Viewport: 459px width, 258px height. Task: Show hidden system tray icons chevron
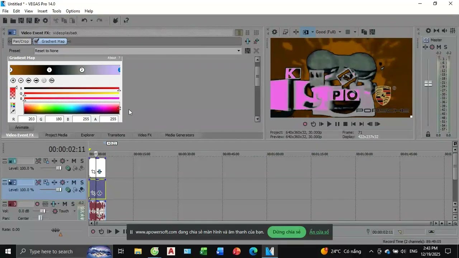371,251
